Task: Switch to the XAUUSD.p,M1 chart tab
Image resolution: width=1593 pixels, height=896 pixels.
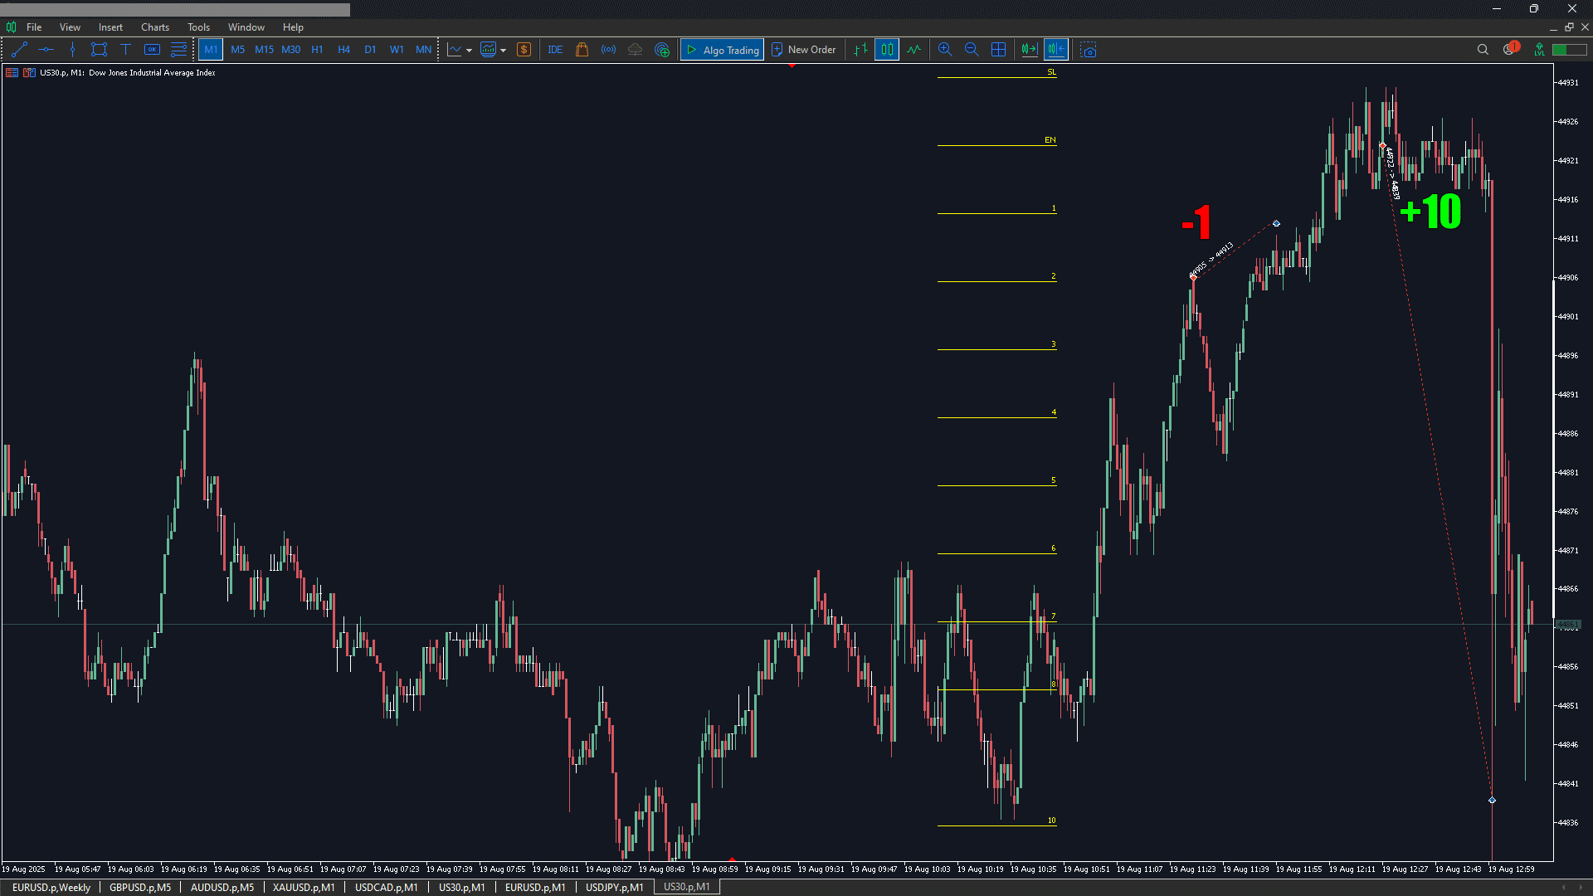Action: [304, 887]
